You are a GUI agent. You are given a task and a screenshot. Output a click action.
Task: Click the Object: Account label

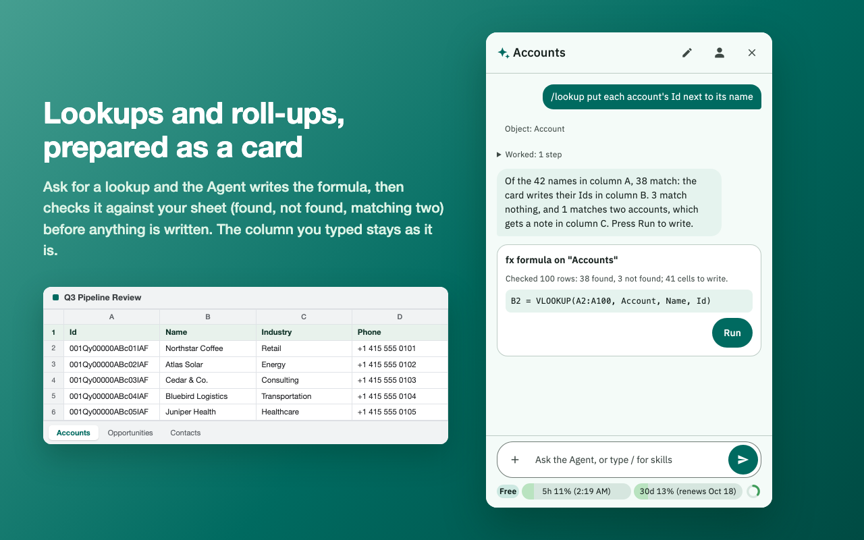click(535, 129)
